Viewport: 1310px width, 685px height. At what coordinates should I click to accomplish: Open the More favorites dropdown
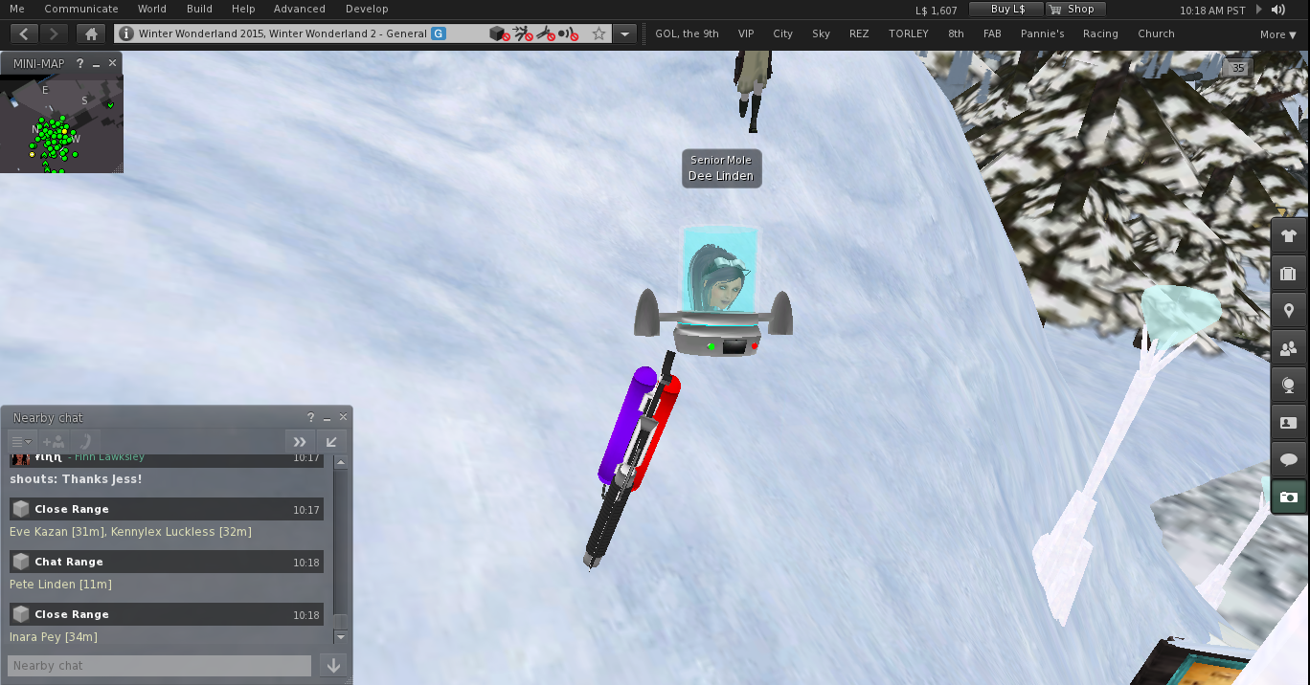pyautogui.click(x=1277, y=34)
